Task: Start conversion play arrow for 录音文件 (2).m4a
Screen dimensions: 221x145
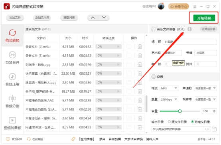Action: [x=118, y=47]
